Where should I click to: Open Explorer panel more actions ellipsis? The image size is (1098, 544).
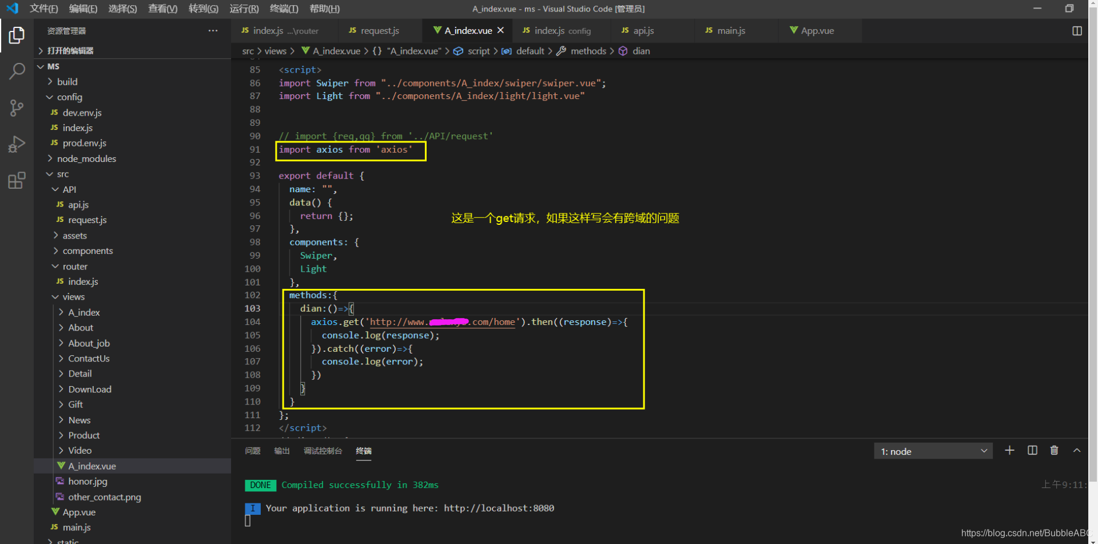(213, 31)
